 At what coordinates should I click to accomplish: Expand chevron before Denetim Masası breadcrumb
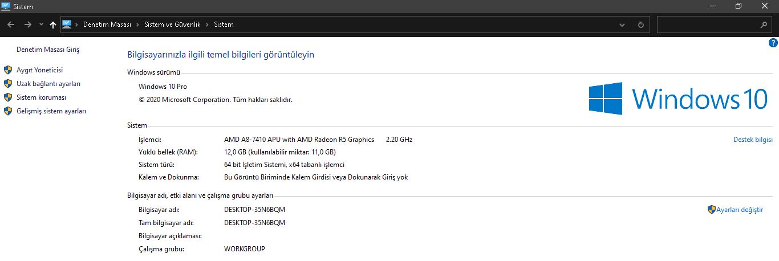[77, 25]
